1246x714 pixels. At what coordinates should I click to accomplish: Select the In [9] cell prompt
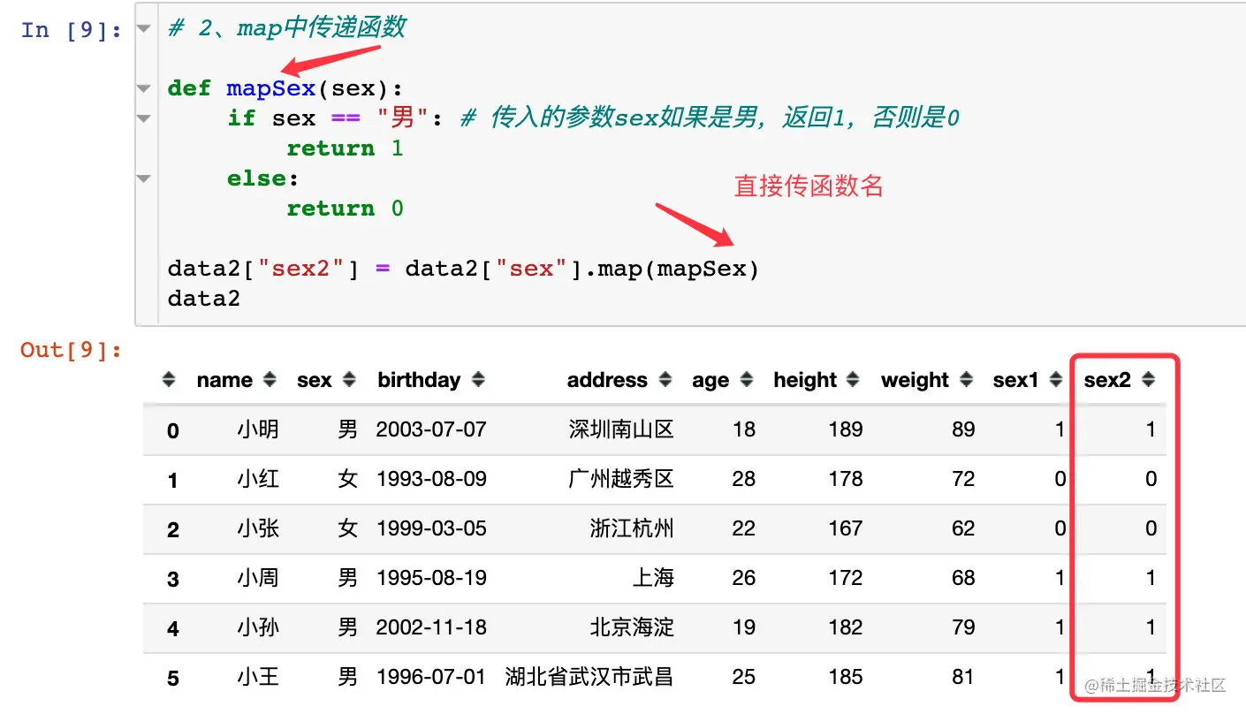72,30
